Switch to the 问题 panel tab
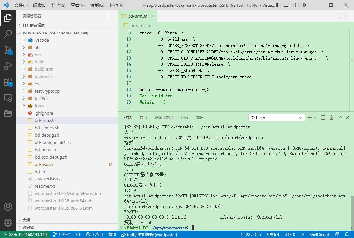The width and height of the screenshot is (354, 238). tap(184, 118)
